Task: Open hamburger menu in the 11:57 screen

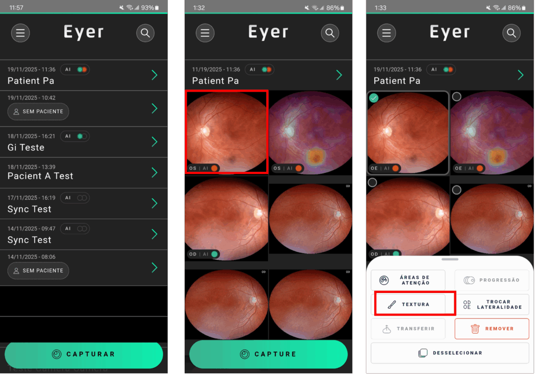Action: click(21, 33)
